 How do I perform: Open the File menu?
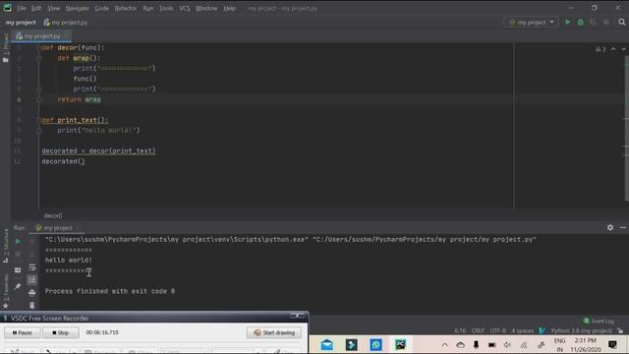(x=21, y=8)
